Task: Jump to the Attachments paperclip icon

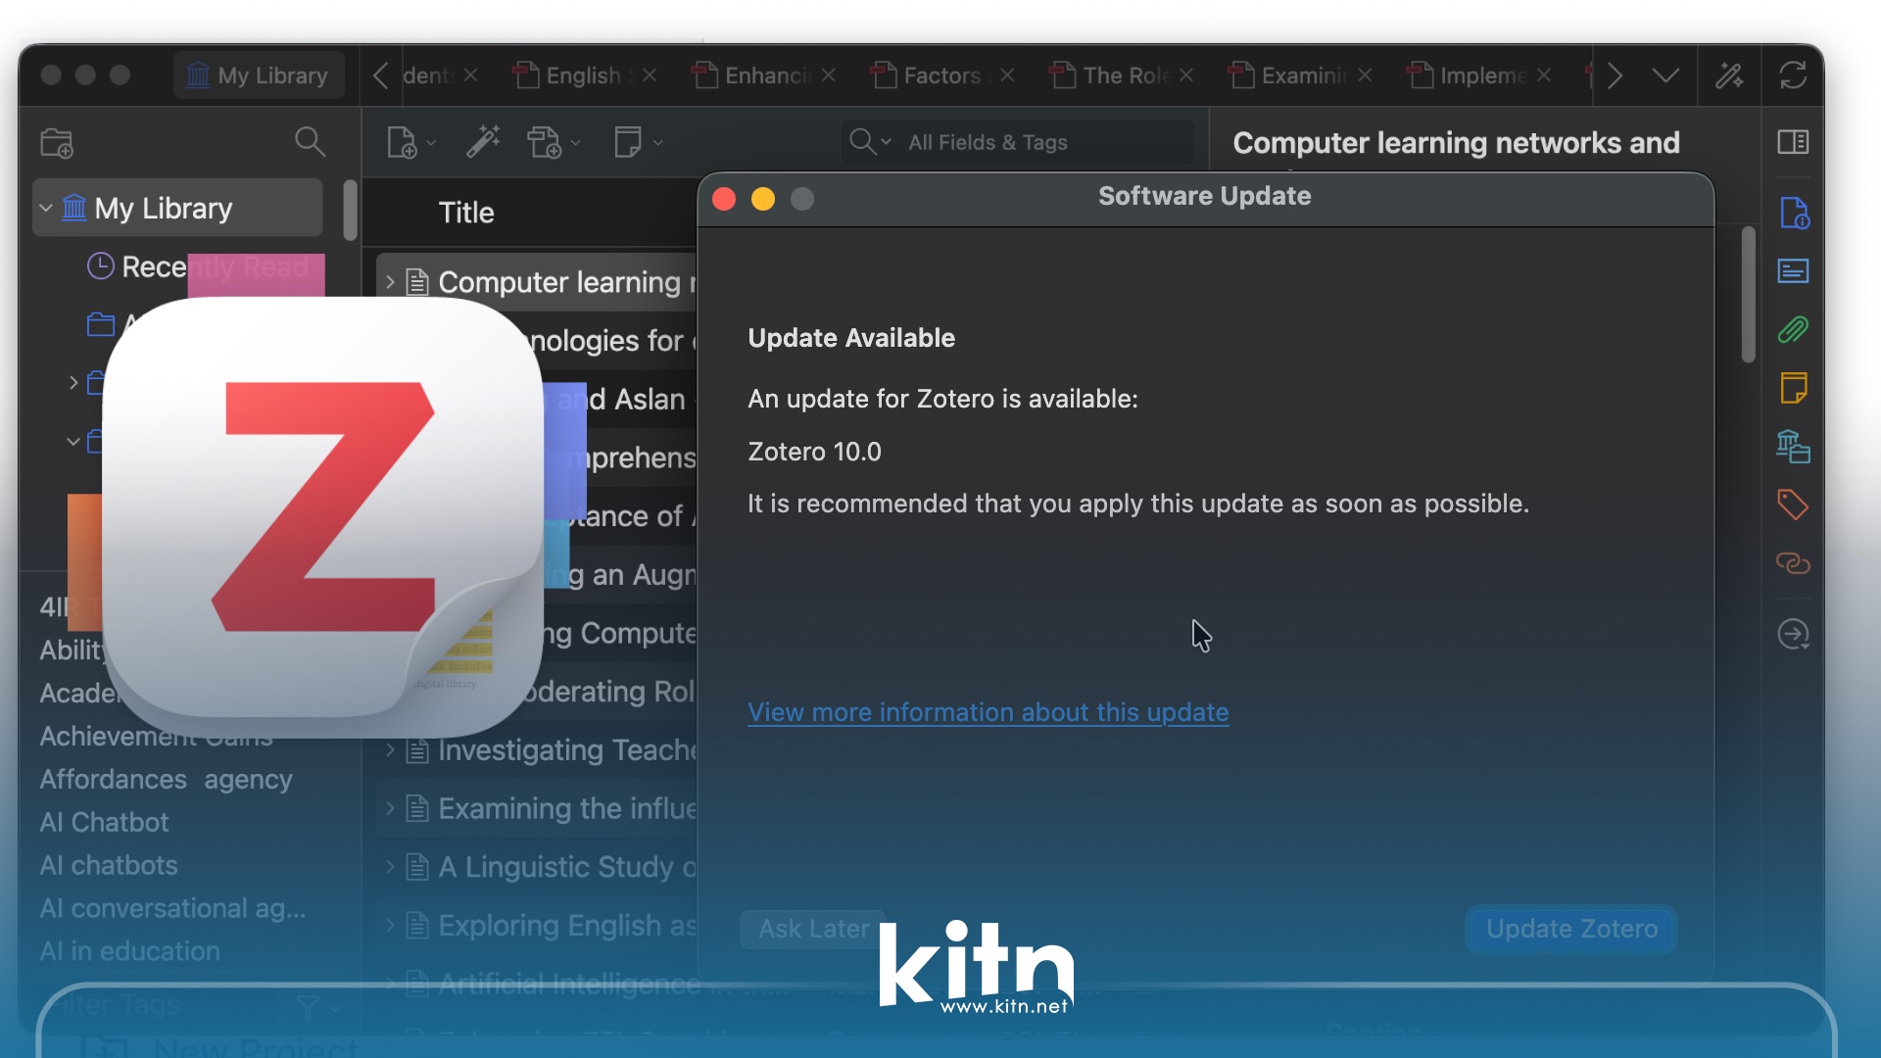Action: click(1793, 329)
